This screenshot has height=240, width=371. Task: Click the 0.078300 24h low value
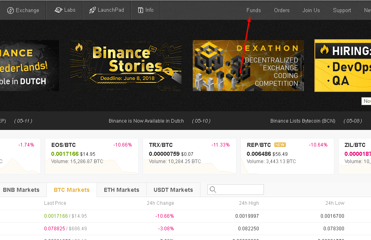334,229
